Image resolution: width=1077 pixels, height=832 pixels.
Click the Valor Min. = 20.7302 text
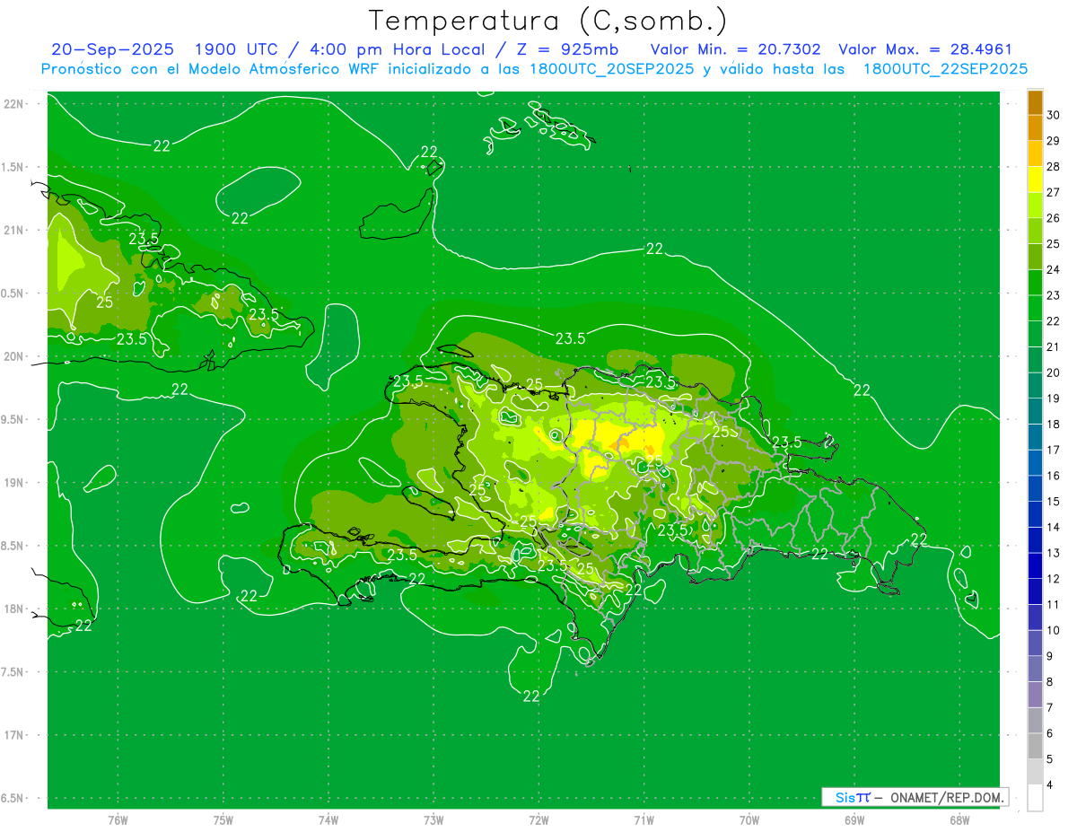click(x=735, y=49)
